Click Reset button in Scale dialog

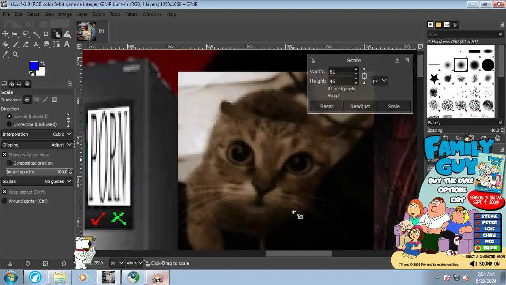click(x=327, y=106)
